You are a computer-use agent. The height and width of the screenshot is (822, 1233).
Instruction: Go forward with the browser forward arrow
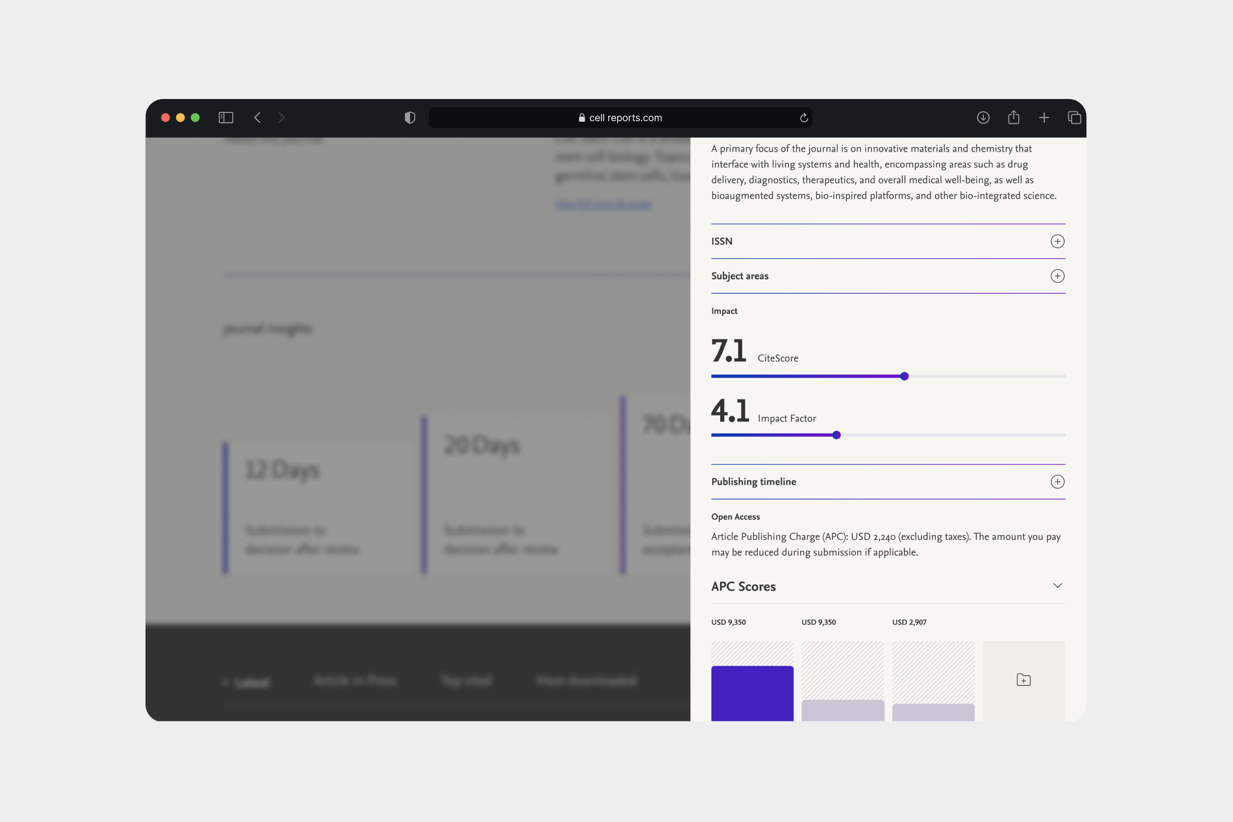pyautogui.click(x=282, y=118)
